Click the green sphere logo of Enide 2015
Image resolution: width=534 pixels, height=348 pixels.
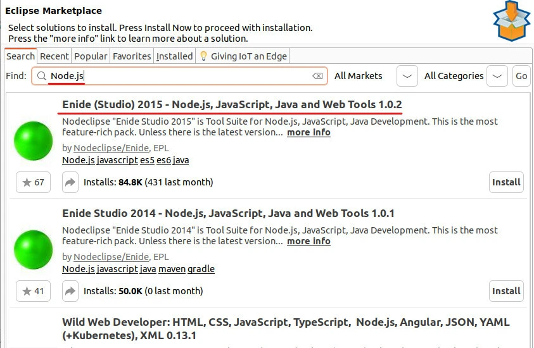[x=34, y=141]
